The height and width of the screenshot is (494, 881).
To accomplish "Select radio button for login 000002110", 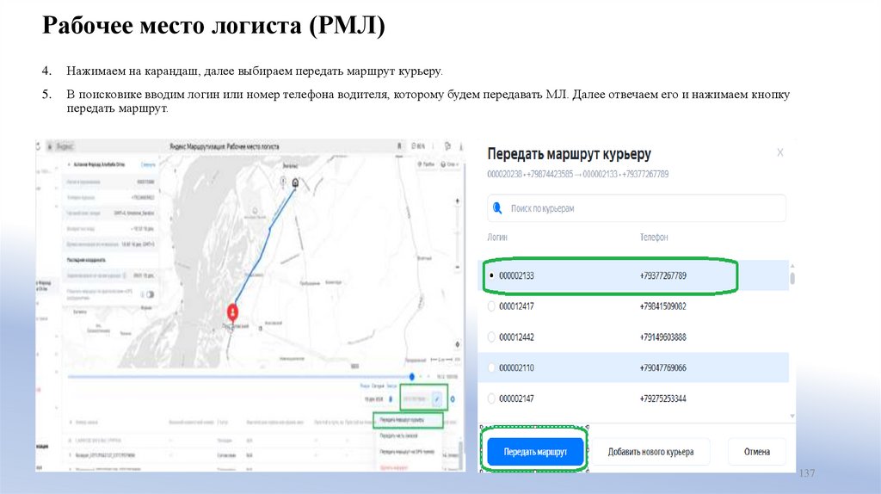I will pyautogui.click(x=491, y=367).
